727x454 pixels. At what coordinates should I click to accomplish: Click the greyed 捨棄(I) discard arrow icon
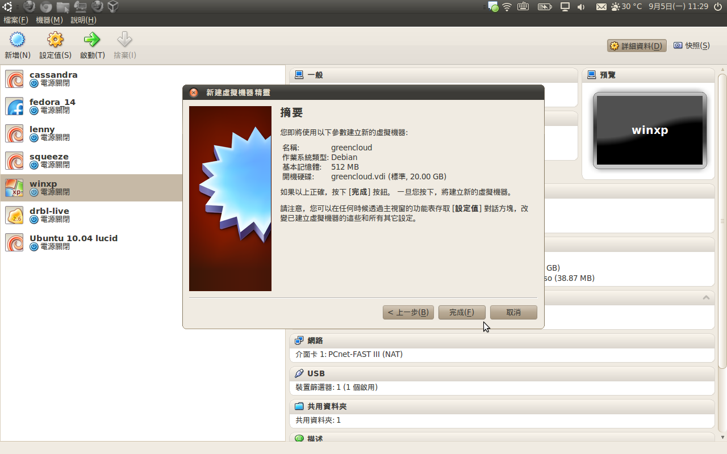[124, 40]
